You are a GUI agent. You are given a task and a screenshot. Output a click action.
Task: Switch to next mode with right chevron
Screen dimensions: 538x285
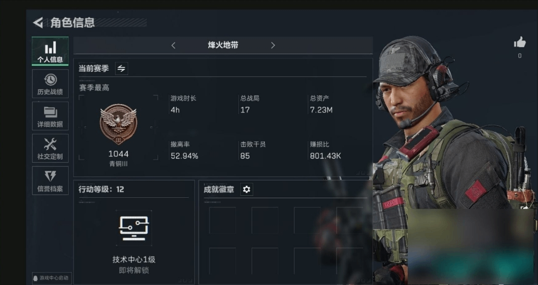(x=273, y=45)
